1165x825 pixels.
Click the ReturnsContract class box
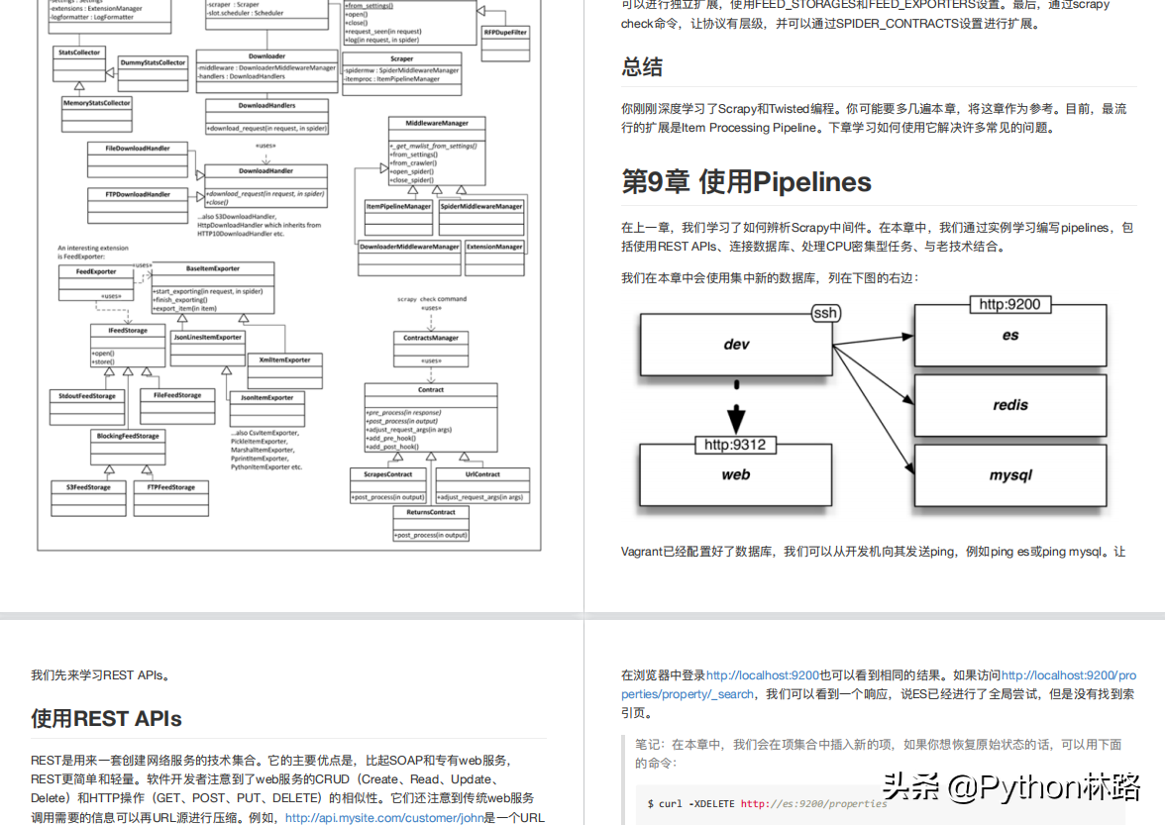click(431, 525)
